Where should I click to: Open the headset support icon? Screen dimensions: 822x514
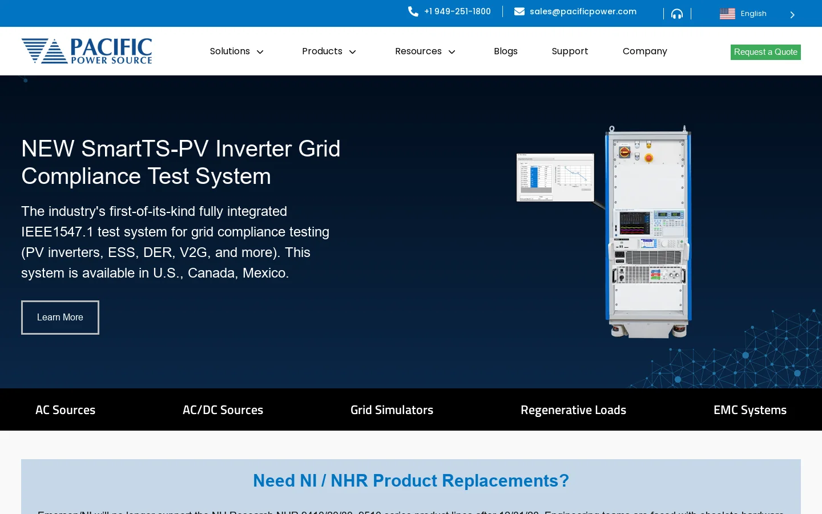(677, 14)
